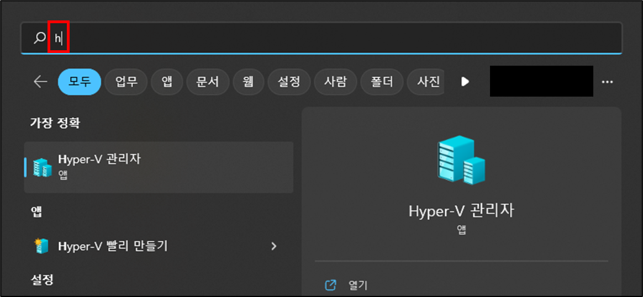
Task: Click the search input field
Action: coord(321,38)
